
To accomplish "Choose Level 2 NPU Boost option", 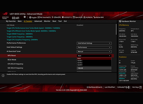I will pyautogui.click(x=94, y=63).
